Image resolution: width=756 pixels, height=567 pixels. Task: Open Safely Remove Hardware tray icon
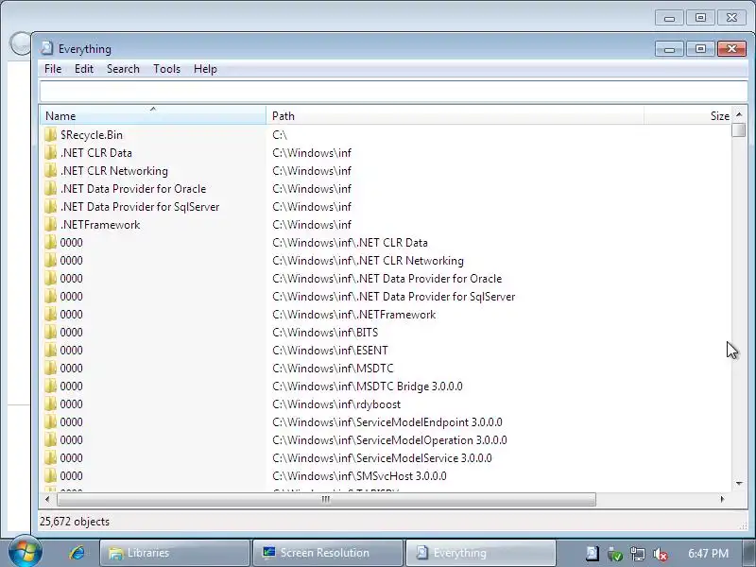[x=615, y=554]
